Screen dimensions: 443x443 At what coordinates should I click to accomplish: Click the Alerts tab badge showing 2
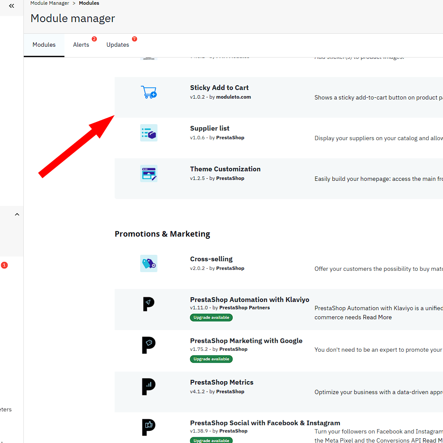94,39
